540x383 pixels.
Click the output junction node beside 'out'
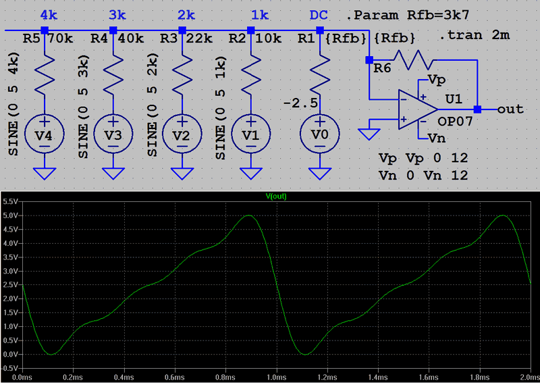click(x=477, y=109)
